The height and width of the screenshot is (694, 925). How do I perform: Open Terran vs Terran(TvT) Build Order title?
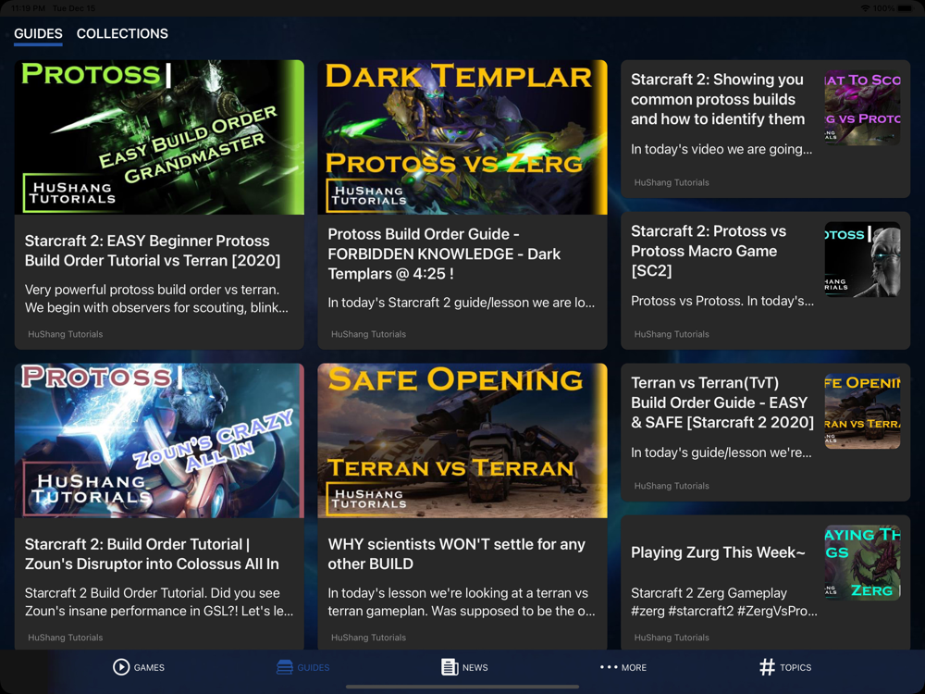[x=722, y=403]
